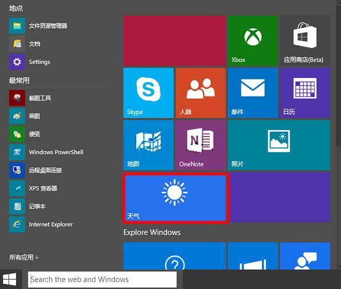Focus the Search the web and Windows box
The height and width of the screenshot is (289, 341).
point(102,279)
